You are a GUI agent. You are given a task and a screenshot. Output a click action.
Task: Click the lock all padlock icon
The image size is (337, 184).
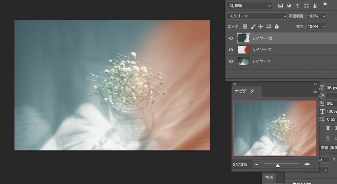276,26
